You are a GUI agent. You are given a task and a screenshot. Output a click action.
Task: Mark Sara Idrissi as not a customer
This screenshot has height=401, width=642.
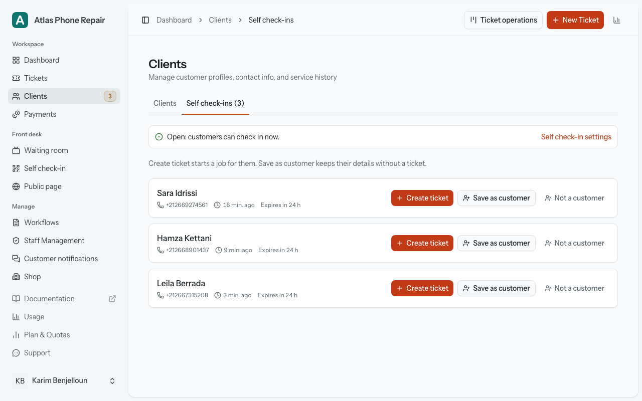(575, 198)
